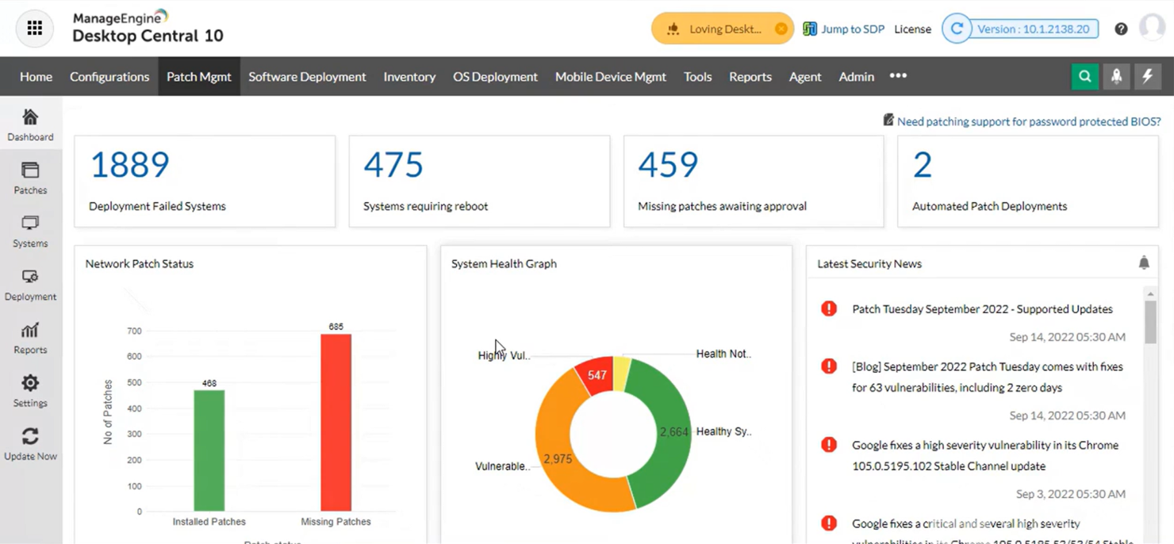Click the green Installed Patches bar
The image size is (1174, 544).
[209, 450]
